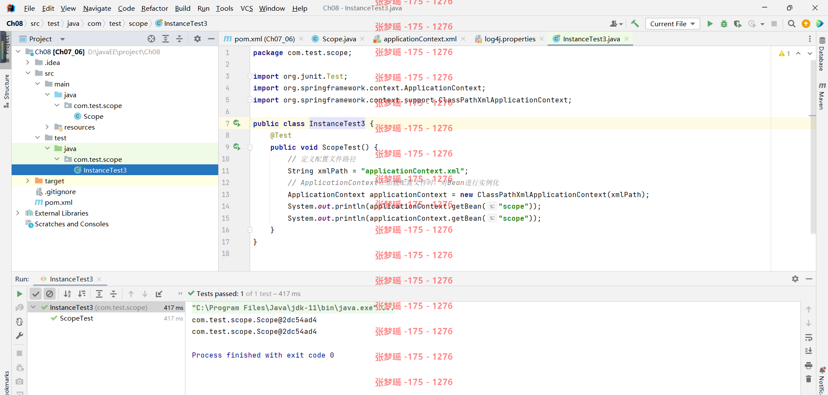
Task: Toggle show passed tests checkmark
Action: (36, 294)
